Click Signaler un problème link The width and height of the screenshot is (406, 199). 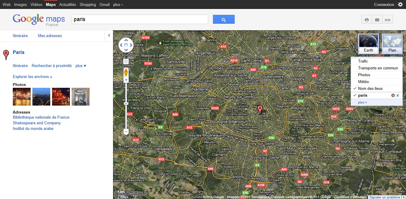385,197
